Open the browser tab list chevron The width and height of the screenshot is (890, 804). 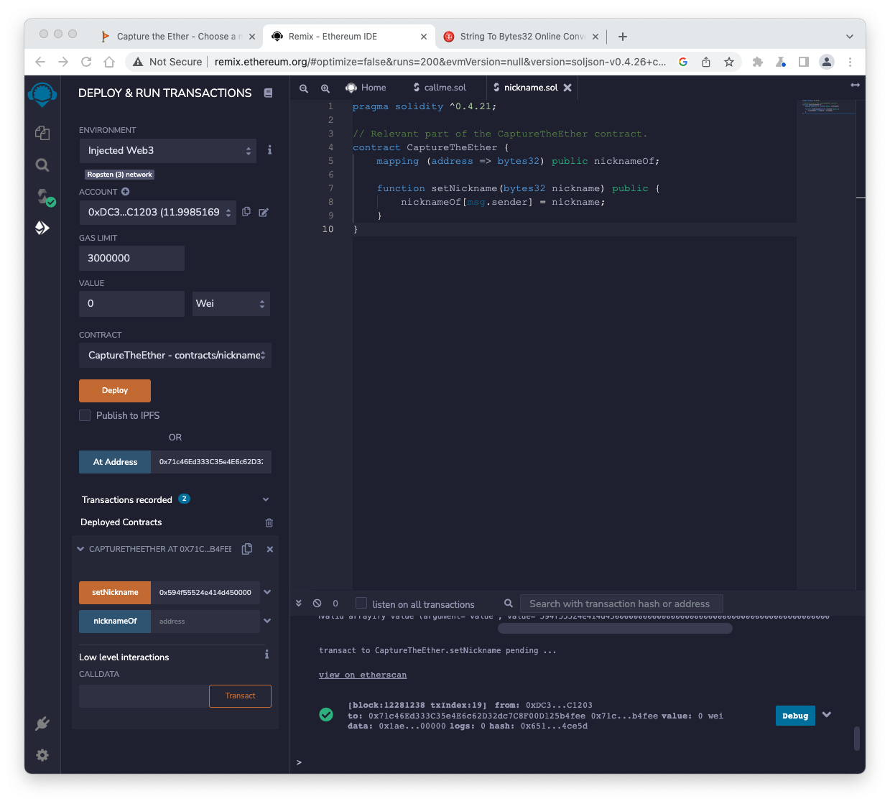[850, 37]
